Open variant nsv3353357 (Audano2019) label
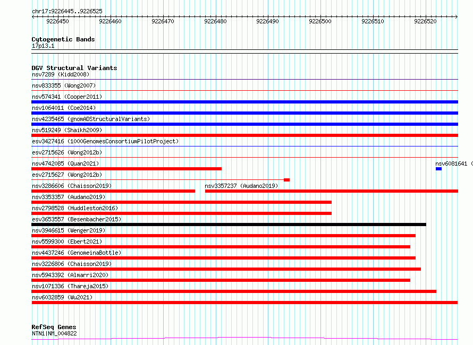The height and width of the screenshot is (345, 473). click(x=69, y=197)
